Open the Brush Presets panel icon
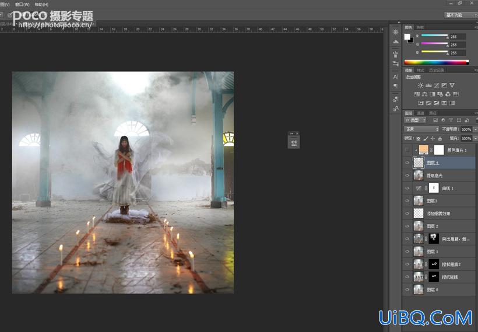The image size is (478, 332). 395,64
